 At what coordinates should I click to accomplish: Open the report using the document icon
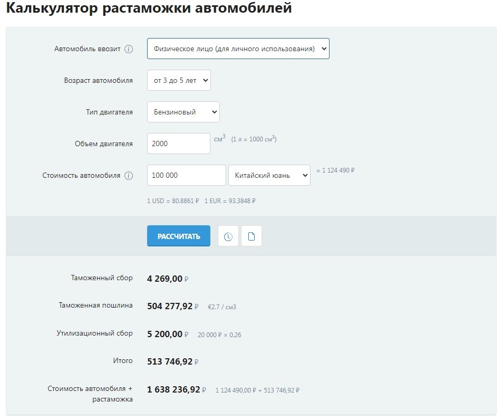252,236
